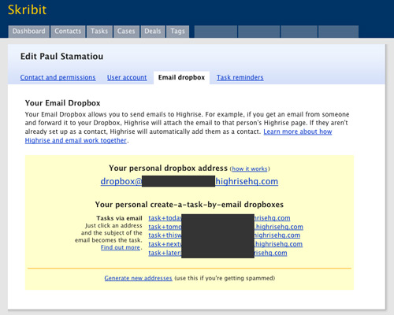
Task: Open the Dashboard tab
Action: tap(28, 31)
